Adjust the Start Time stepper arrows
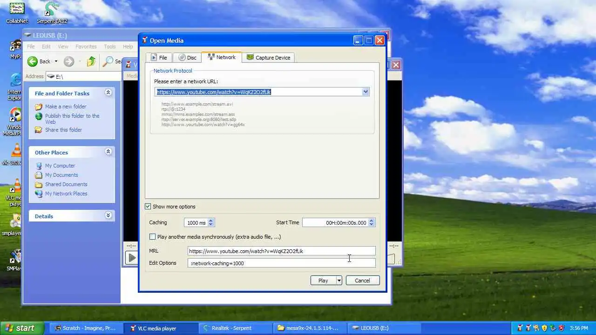 pyautogui.click(x=371, y=223)
